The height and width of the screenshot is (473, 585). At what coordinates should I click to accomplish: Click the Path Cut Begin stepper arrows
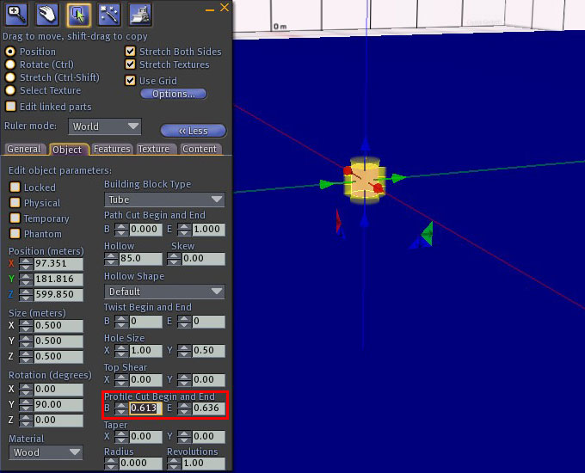[x=121, y=230]
